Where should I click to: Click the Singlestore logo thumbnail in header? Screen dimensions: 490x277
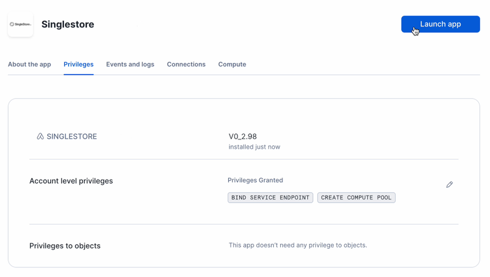click(x=20, y=24)
